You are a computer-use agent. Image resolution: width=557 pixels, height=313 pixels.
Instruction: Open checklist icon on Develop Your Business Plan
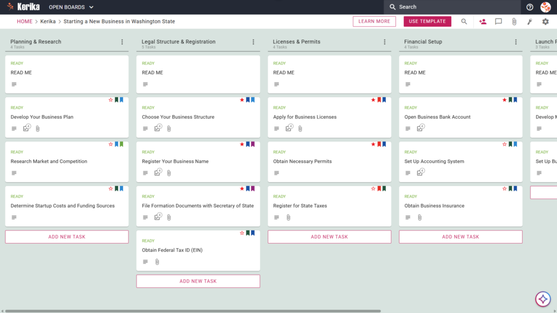(27, 128)
